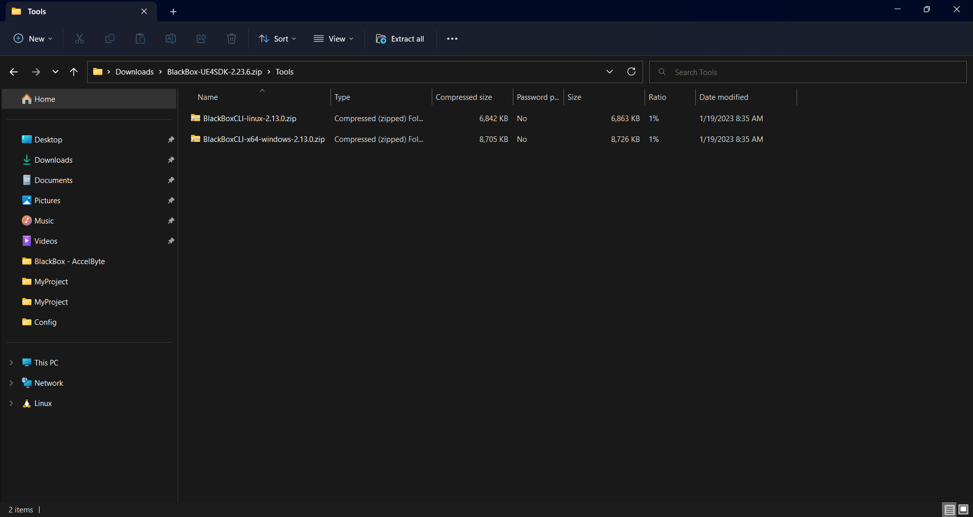Expand address bar history dropdown

pos(610,71)
